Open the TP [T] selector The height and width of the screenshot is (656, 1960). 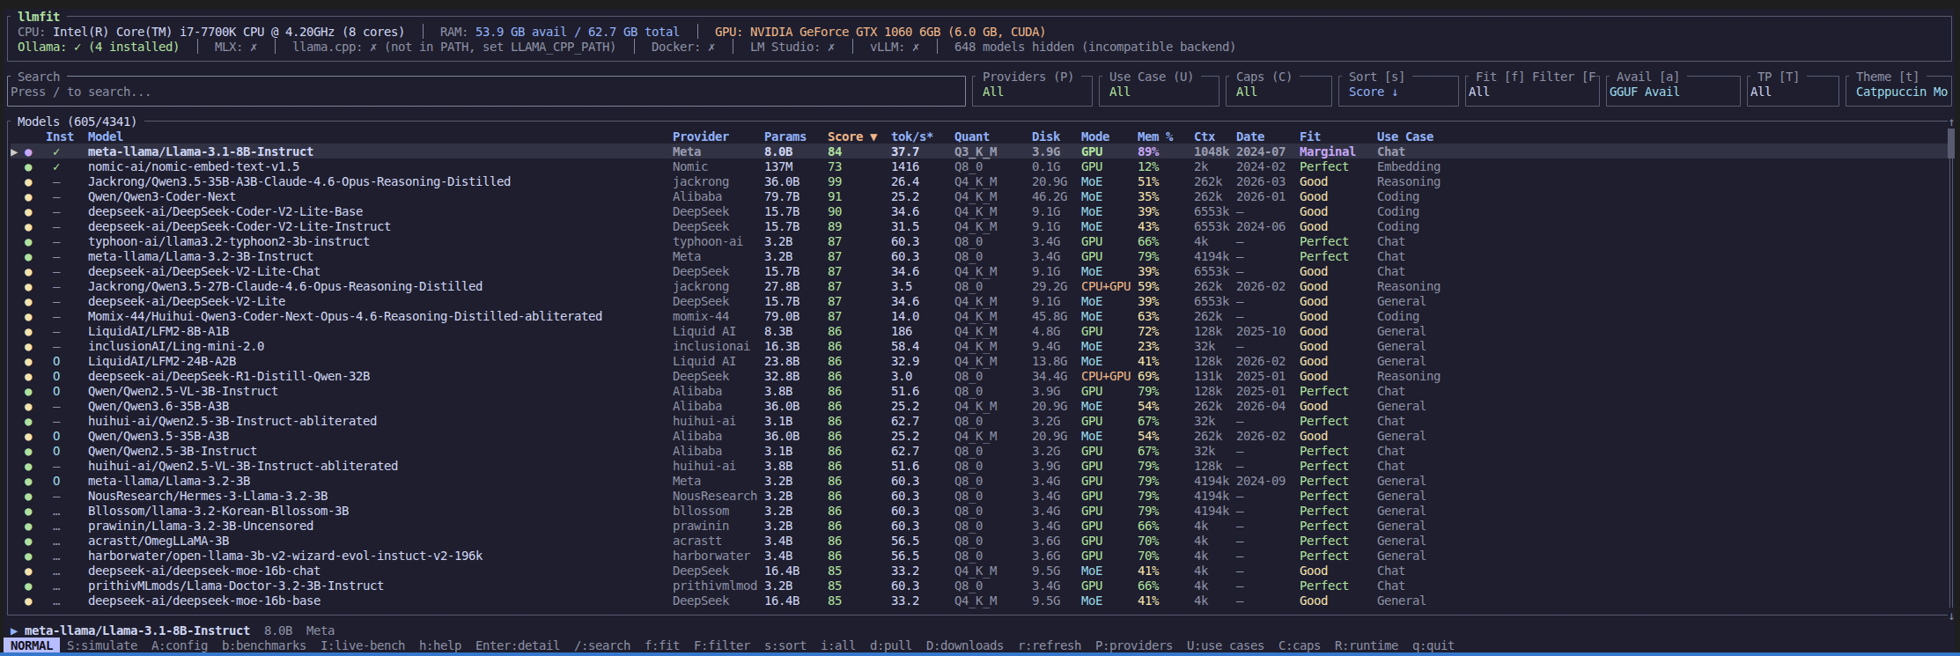pos(1793,92)
